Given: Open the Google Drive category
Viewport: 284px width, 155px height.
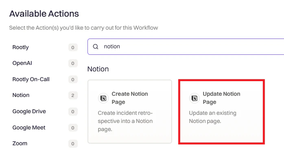Looking at the screenshot, I should coord(45,112).
